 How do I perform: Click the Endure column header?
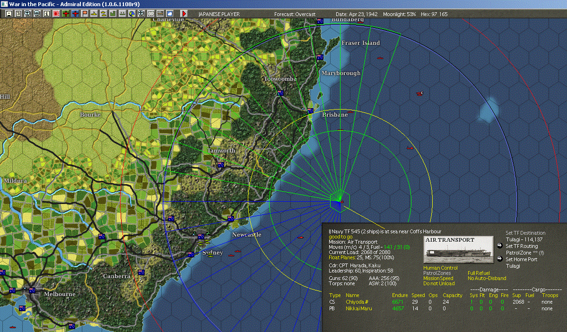(400, 295)
